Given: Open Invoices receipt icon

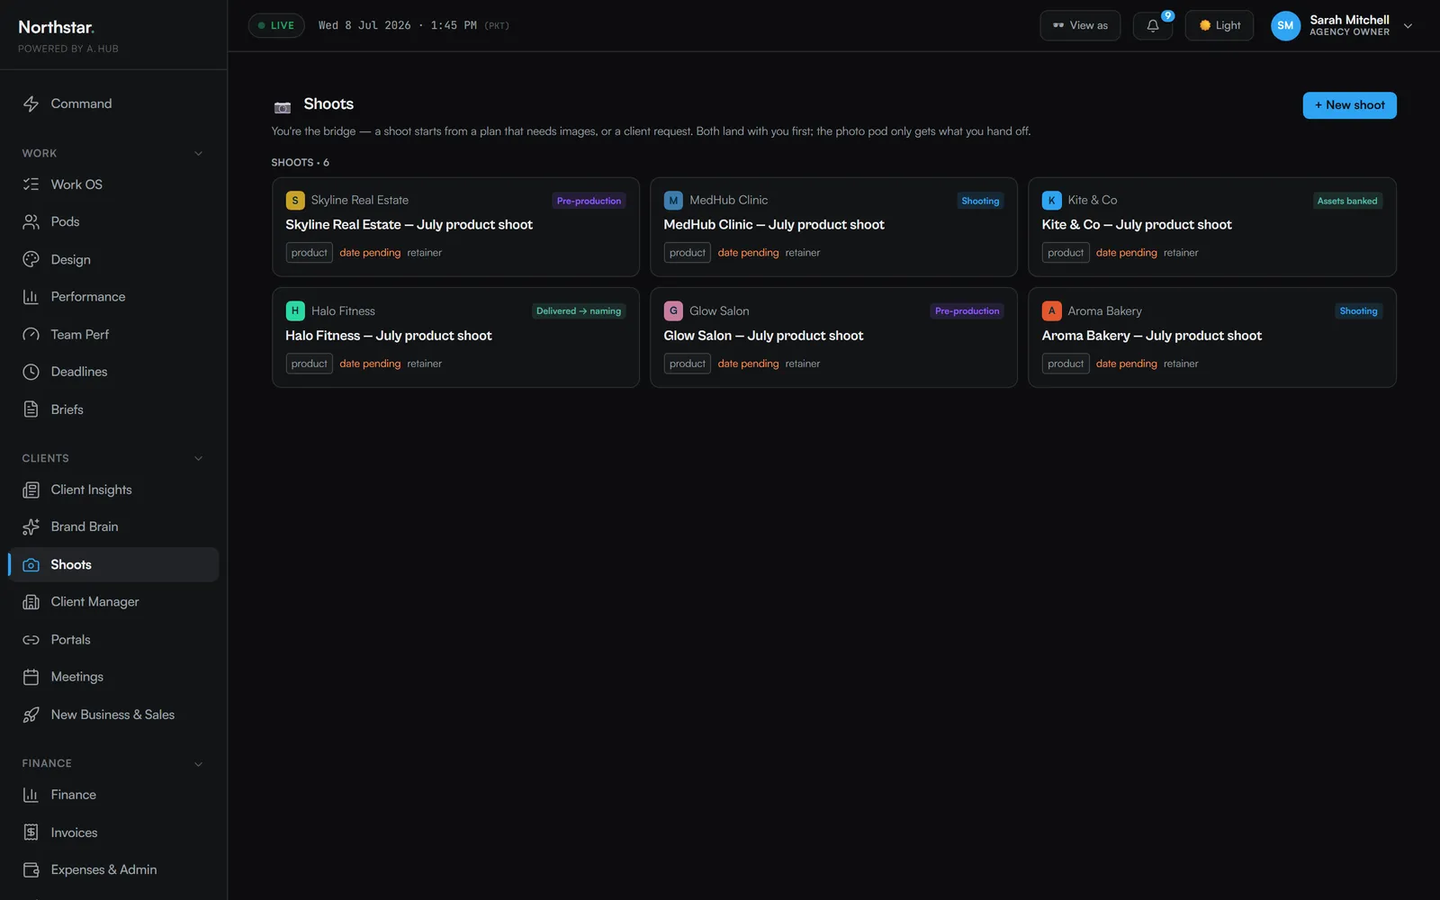Looking at the screenshot, I should tap(31, 832).
